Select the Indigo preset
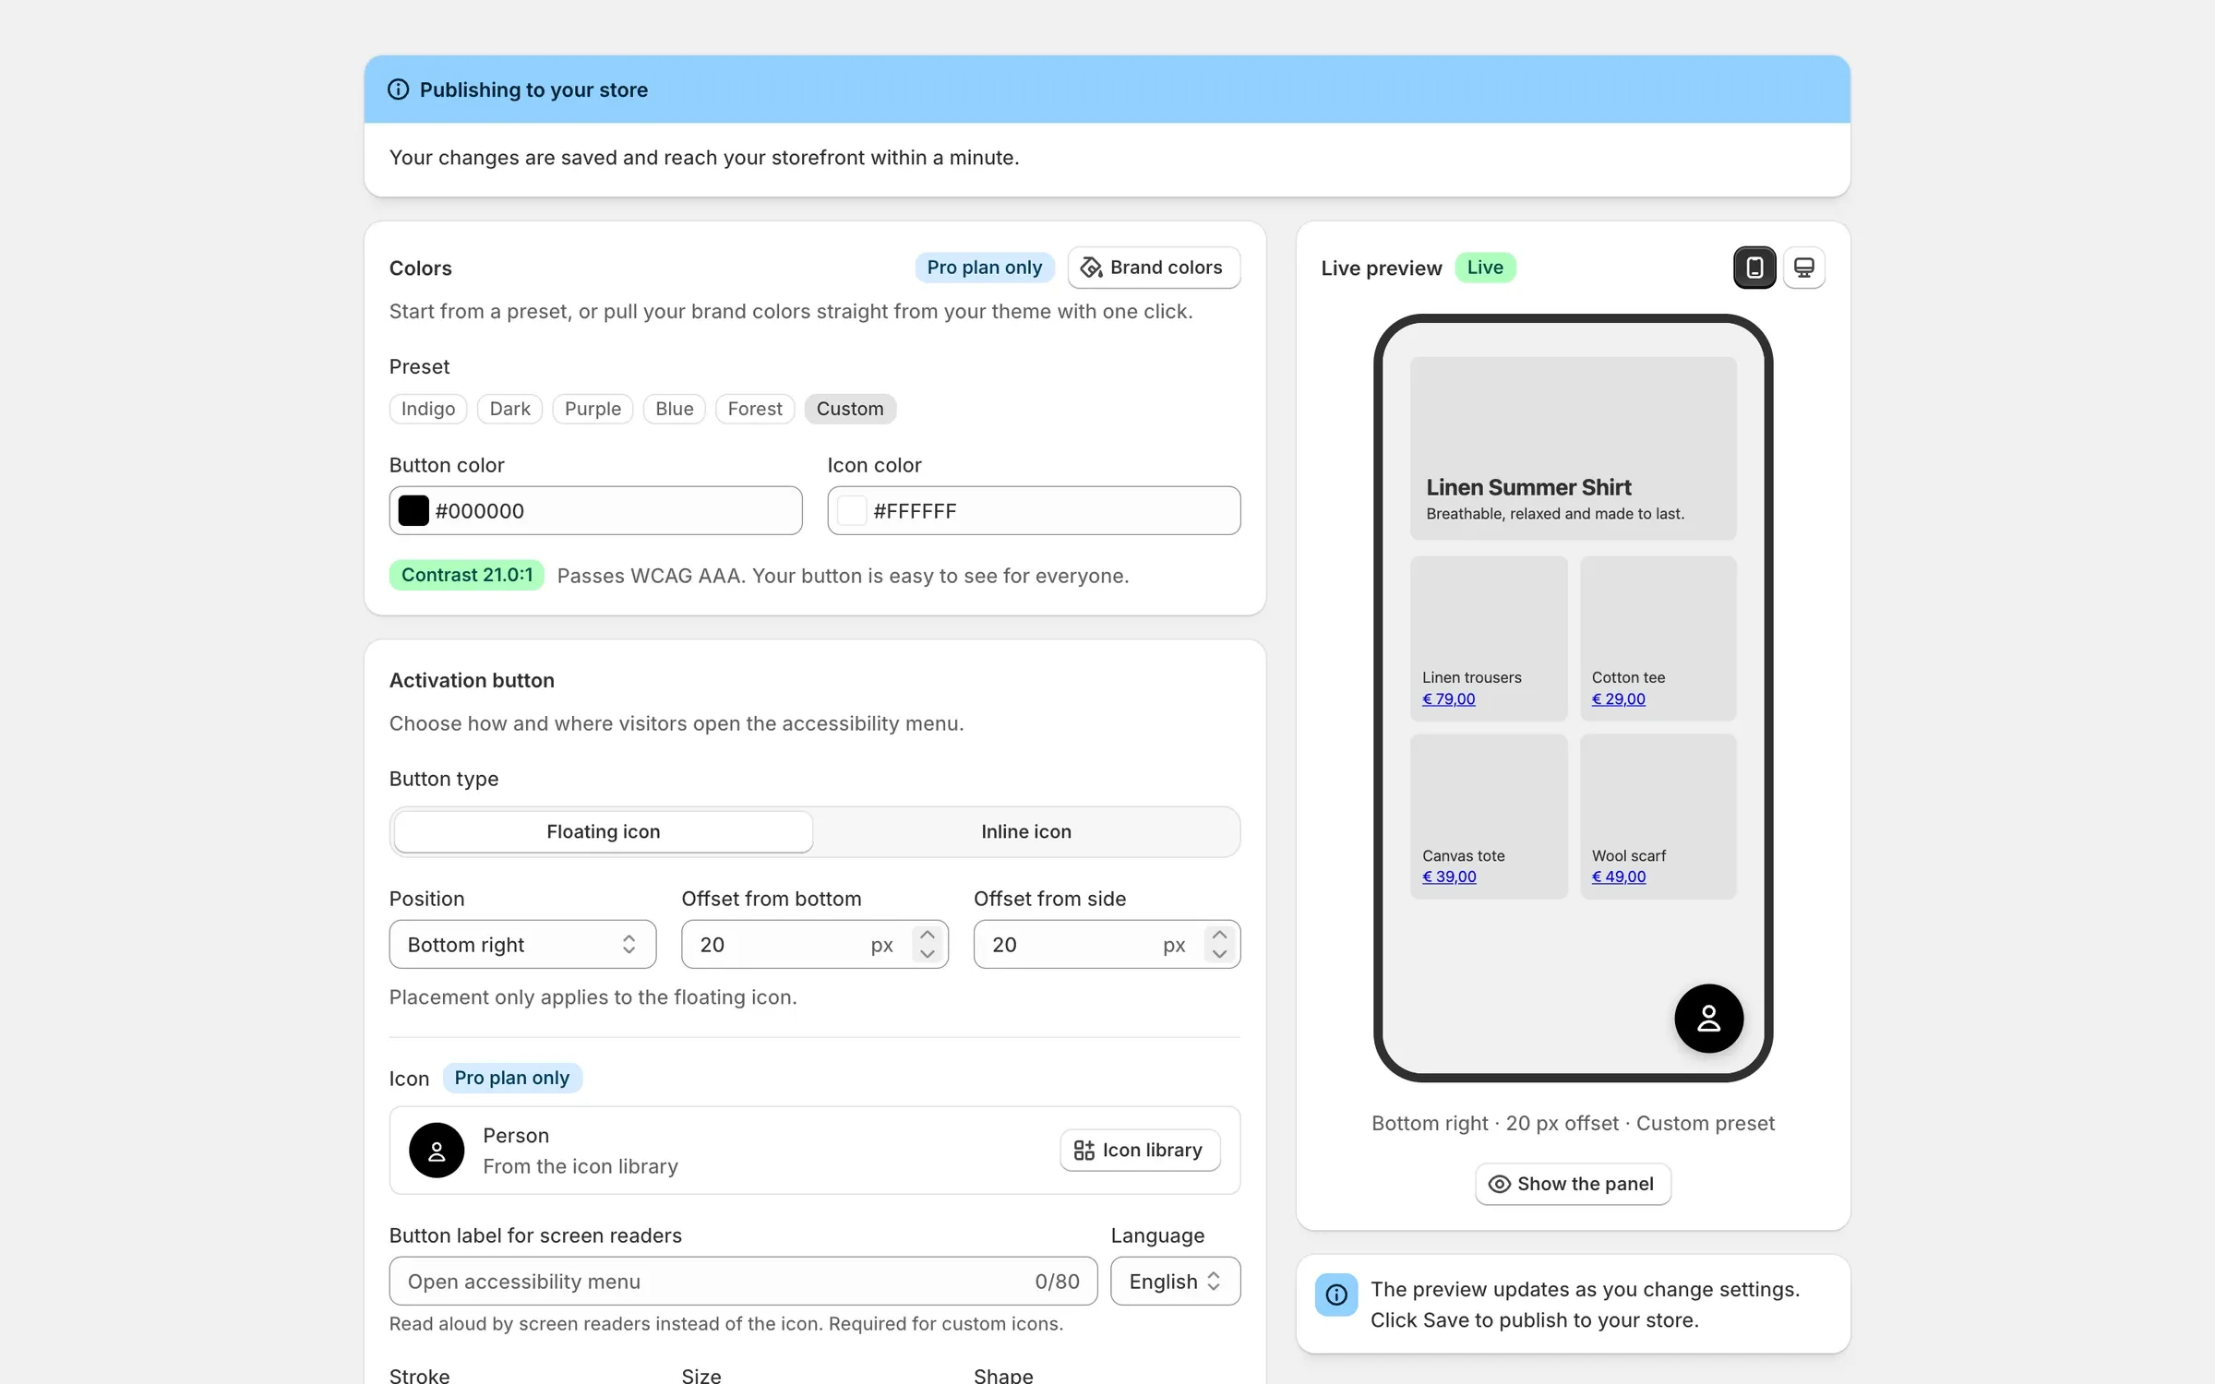This screenshot has height=1384, width=2215. coord(428,409)
